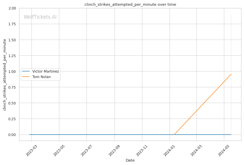The image size is (244, 165).
Task: Click the orange Tom Nolan legend line swatch
Action: click(26, 77)
